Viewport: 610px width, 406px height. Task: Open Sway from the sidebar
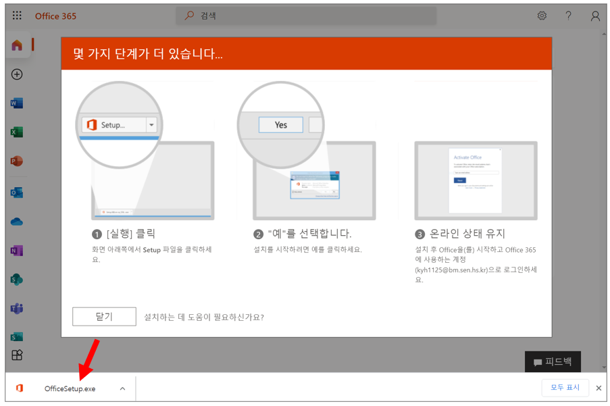point(17,336)
